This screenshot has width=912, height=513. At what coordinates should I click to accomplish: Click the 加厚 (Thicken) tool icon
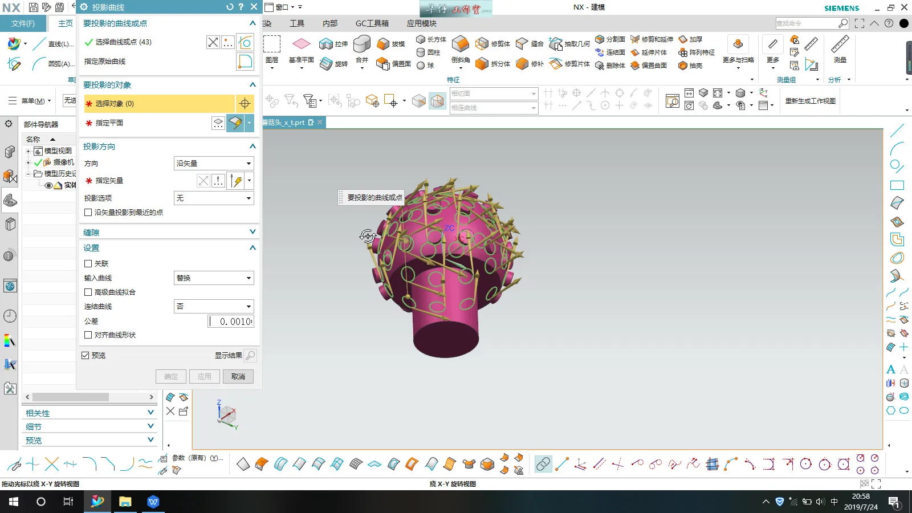tap(683, 39)
